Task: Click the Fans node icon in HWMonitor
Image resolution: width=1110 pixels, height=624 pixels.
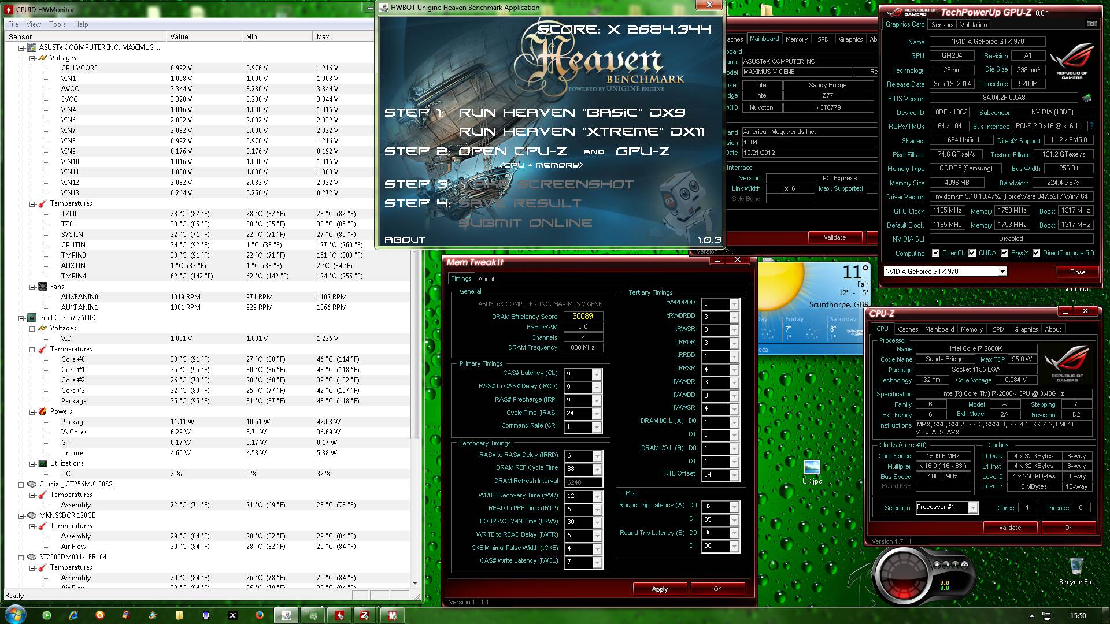Action: 43,287
